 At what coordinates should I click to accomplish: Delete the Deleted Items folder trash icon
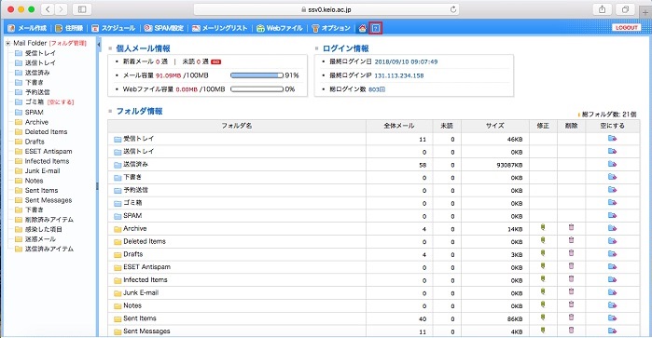(572, 240)
